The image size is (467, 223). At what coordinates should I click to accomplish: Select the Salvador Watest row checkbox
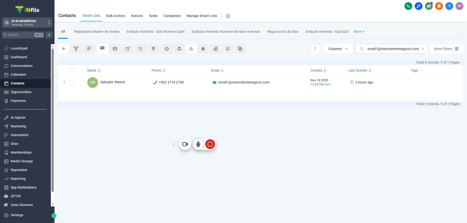point(72,82)
